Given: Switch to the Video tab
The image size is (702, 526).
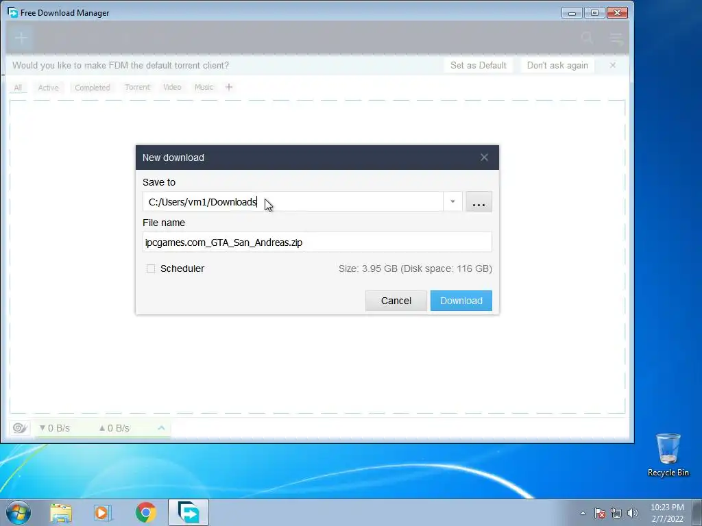Looking at the screenshot, I should (172, 87).
